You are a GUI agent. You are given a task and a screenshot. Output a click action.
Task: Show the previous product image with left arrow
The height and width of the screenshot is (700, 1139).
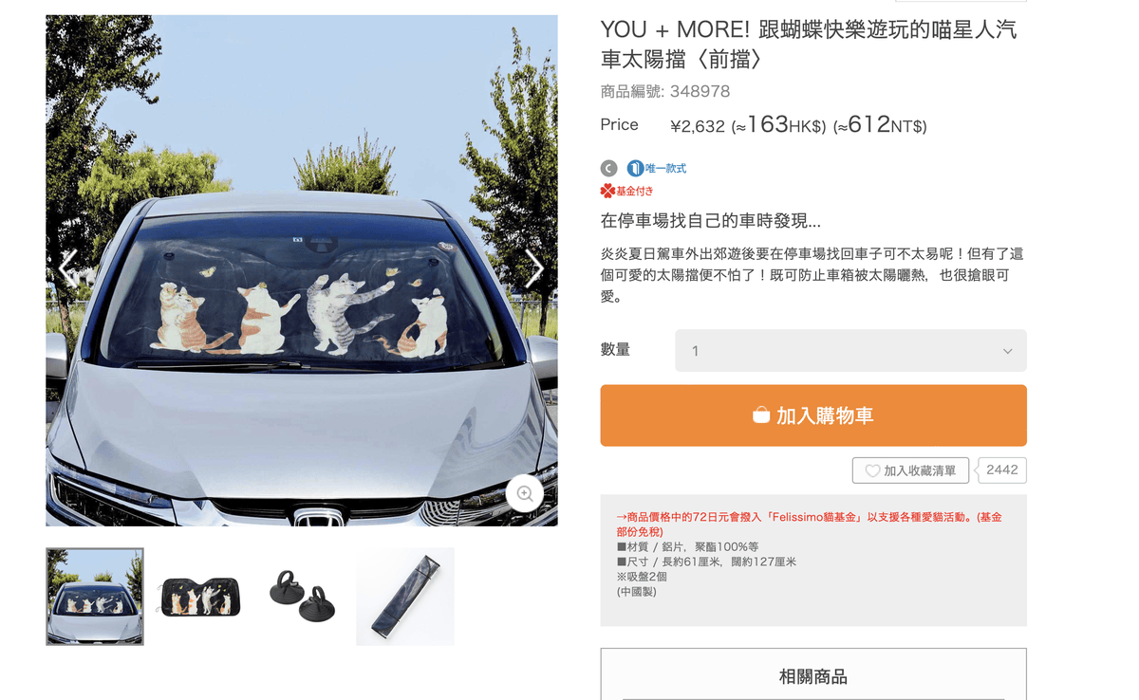click(x=67, y=268)
